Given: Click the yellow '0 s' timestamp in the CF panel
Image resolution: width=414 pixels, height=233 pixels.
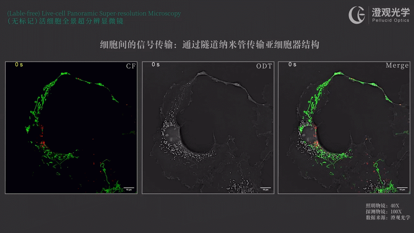Looking at the screenshot, I should tap(19, 65).
